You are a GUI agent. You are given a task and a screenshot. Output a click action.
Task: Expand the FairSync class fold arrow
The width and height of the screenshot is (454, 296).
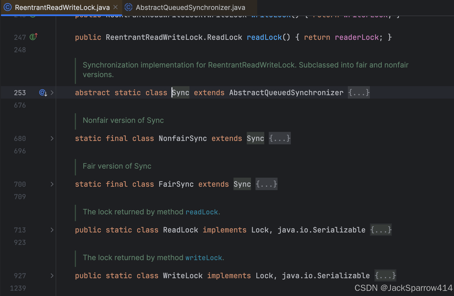point(52,184)
